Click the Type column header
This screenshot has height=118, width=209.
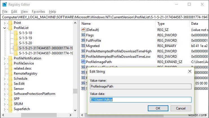(x=161, y=24)
